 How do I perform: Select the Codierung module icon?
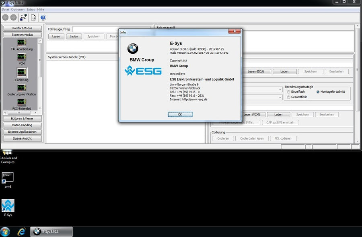click(x=22, y=72)
